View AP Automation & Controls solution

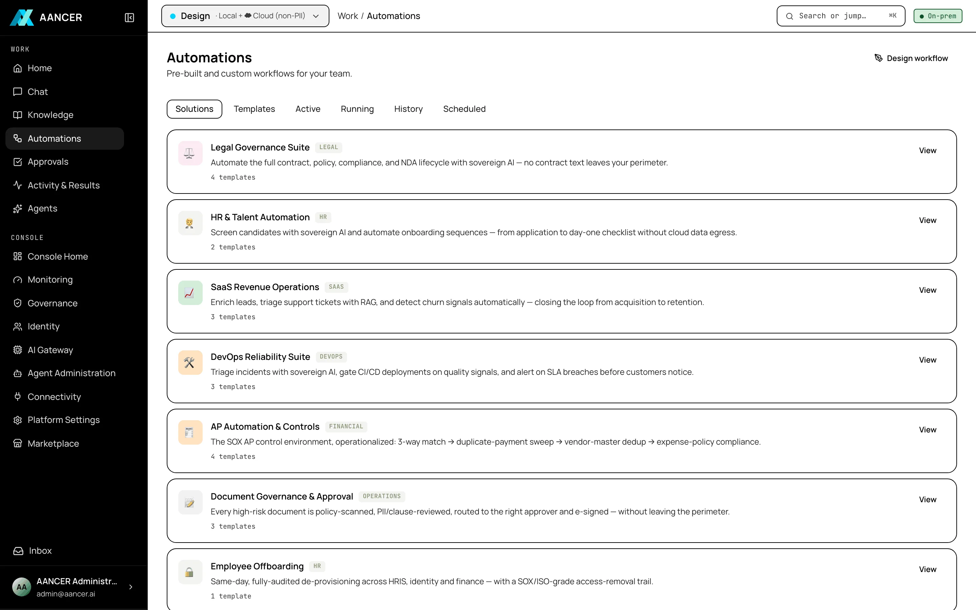tap(928, 430)
